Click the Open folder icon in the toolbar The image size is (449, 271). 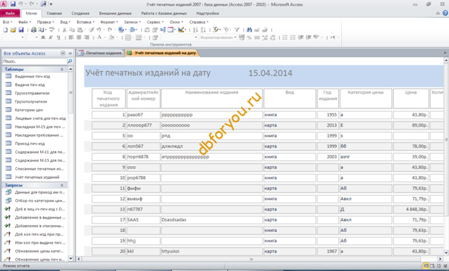click(x=13, y=29)
